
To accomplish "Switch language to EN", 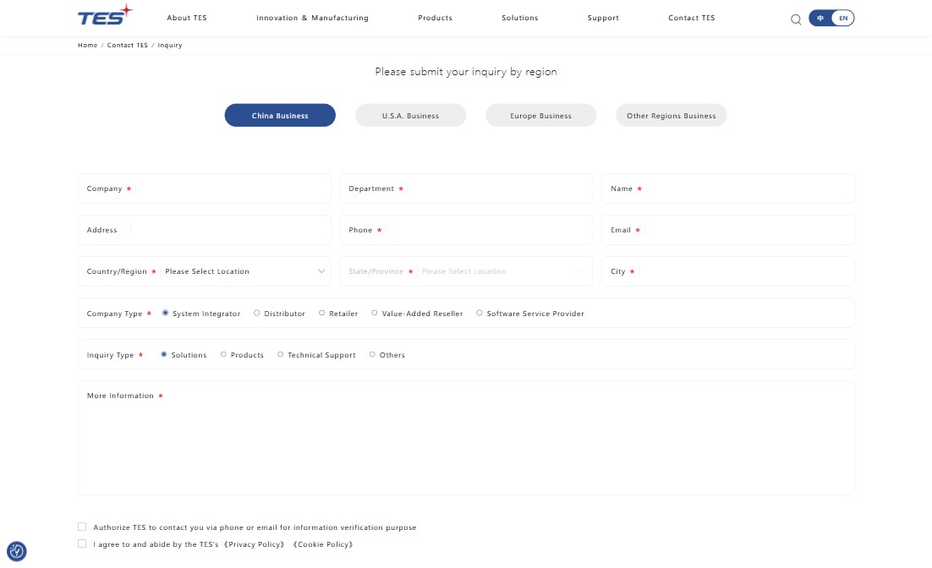I will 843,18.
